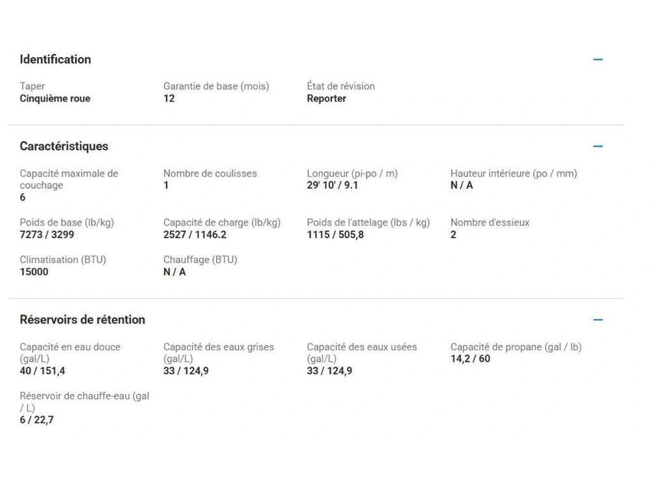Image resolution: width=651 pixels, height=488 pixels.
Task: Click the Réservoirs de rétention heading
Action: (x=82, y=319)
